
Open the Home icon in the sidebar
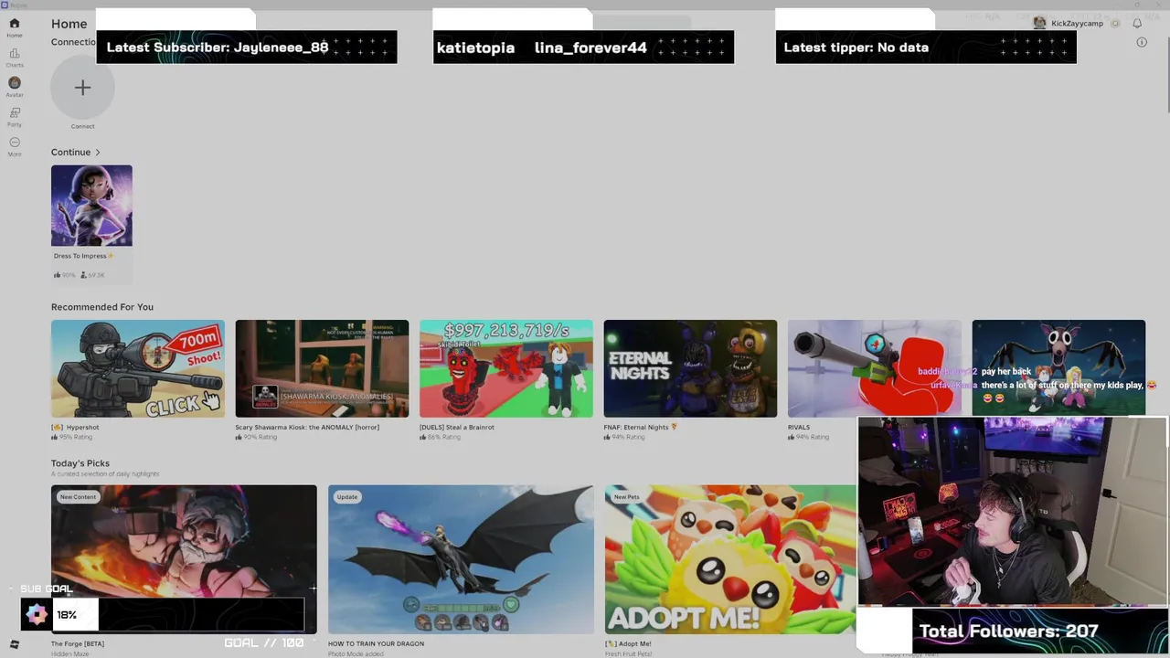(x=14, y=24)
